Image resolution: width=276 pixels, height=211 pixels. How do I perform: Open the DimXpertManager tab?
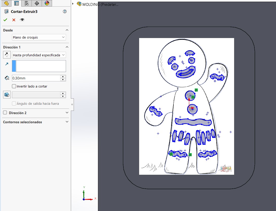point(37,3)
